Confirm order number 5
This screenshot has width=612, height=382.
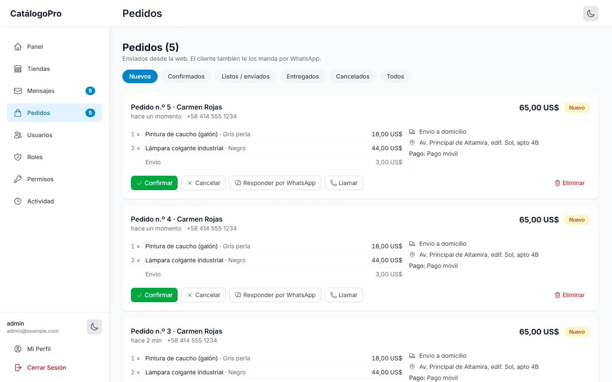154,183
